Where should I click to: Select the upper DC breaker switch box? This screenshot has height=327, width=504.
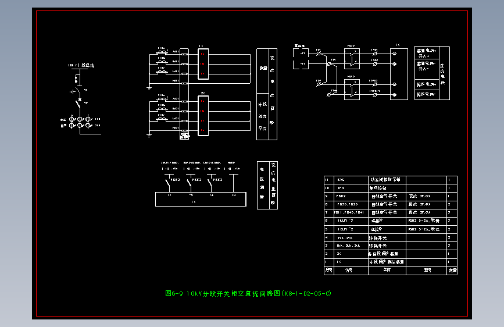coord(352,59)
